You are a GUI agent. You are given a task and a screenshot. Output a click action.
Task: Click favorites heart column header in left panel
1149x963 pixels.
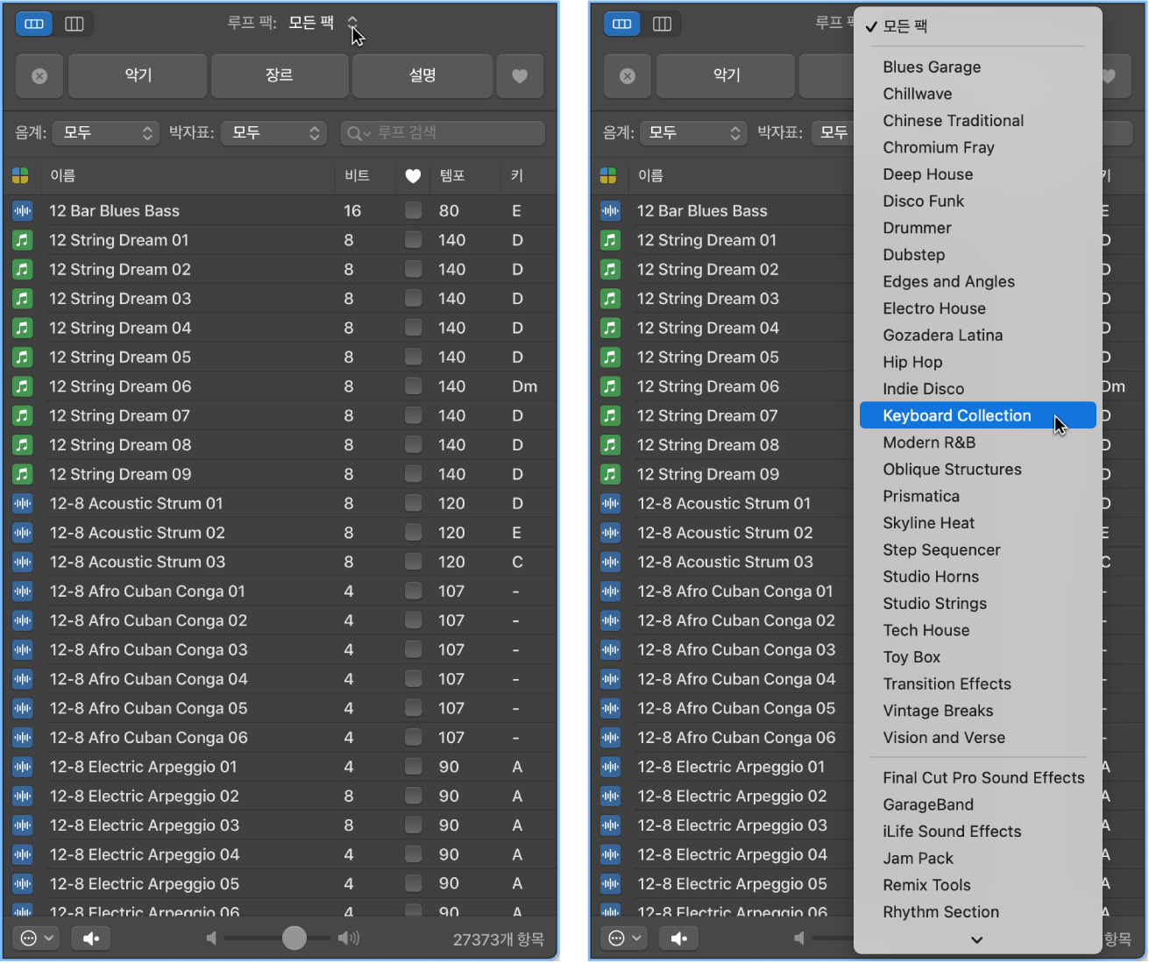(x=413, y=176)
